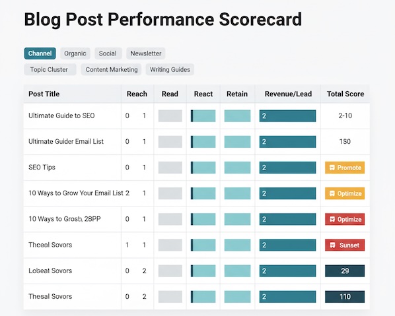Click the icon in the red Optimize badge

coord(332,220)
